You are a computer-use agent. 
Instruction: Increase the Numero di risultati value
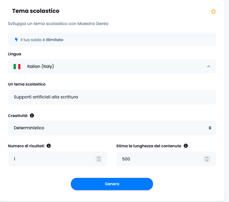click(99, 157)
